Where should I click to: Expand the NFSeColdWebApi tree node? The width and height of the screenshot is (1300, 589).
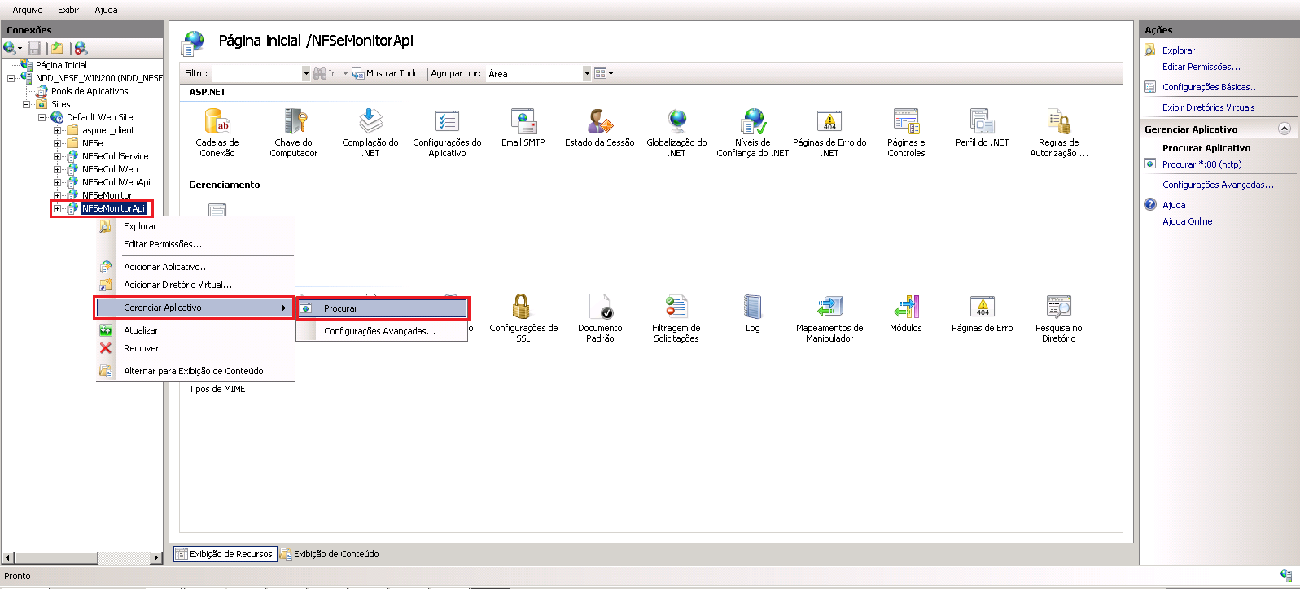pyautogui.click(x=57, y=182)
